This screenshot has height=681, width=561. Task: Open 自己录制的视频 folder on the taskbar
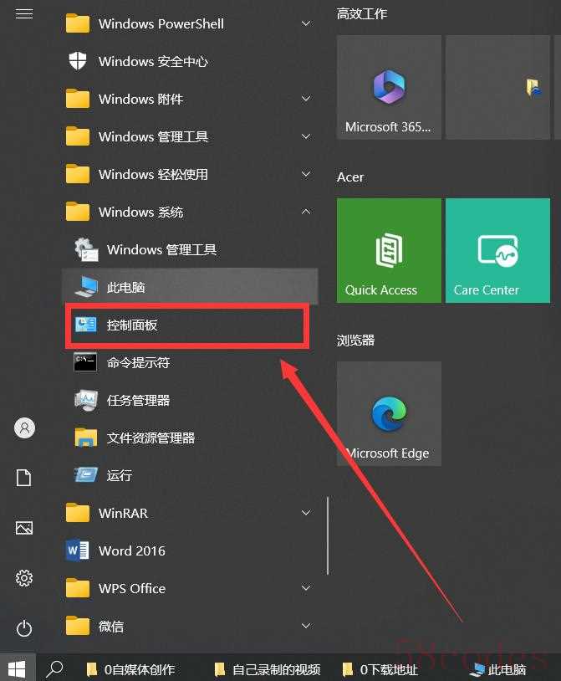(x=268, y=669)
